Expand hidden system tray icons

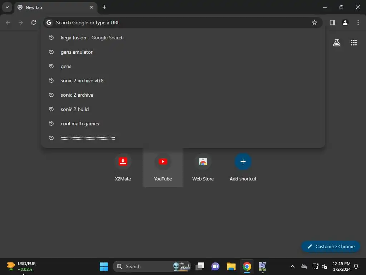(293, 266)
